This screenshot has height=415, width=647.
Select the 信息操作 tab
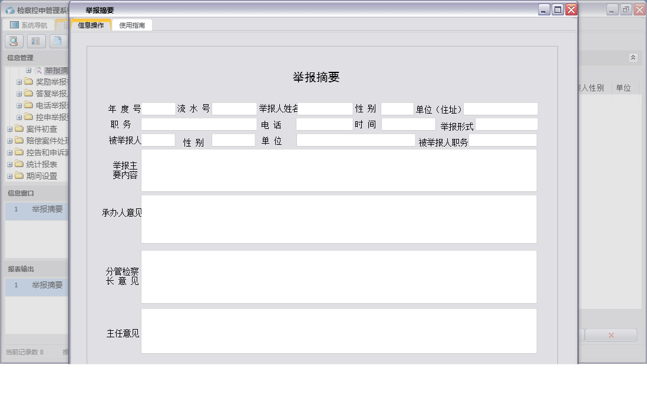(91, 25)
